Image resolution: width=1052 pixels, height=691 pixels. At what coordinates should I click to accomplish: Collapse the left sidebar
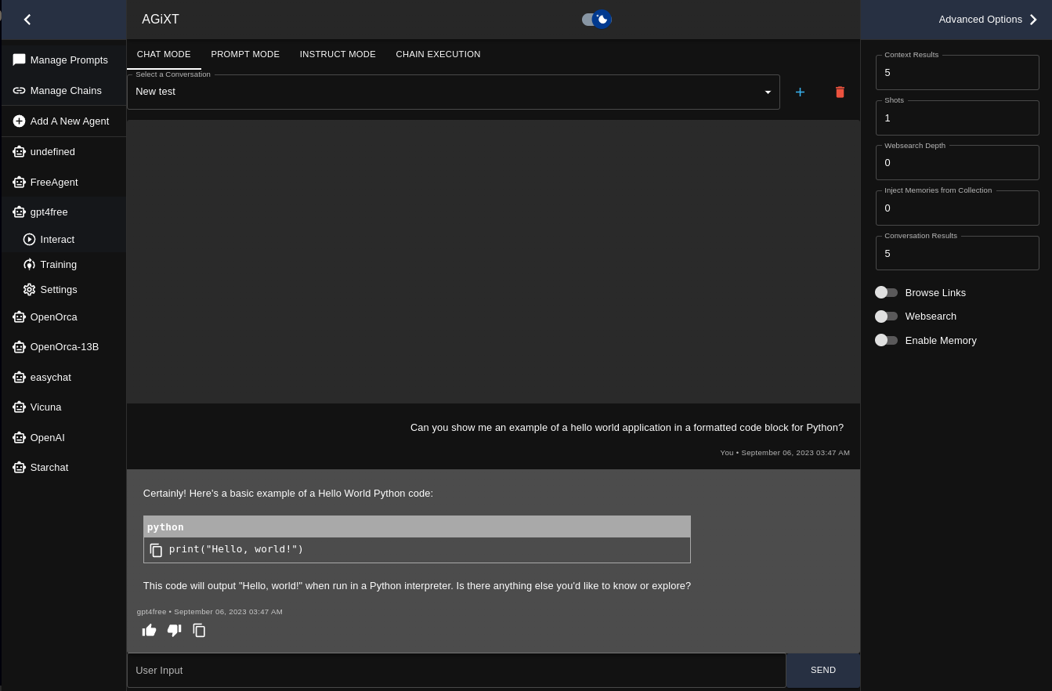click(27, 19)
